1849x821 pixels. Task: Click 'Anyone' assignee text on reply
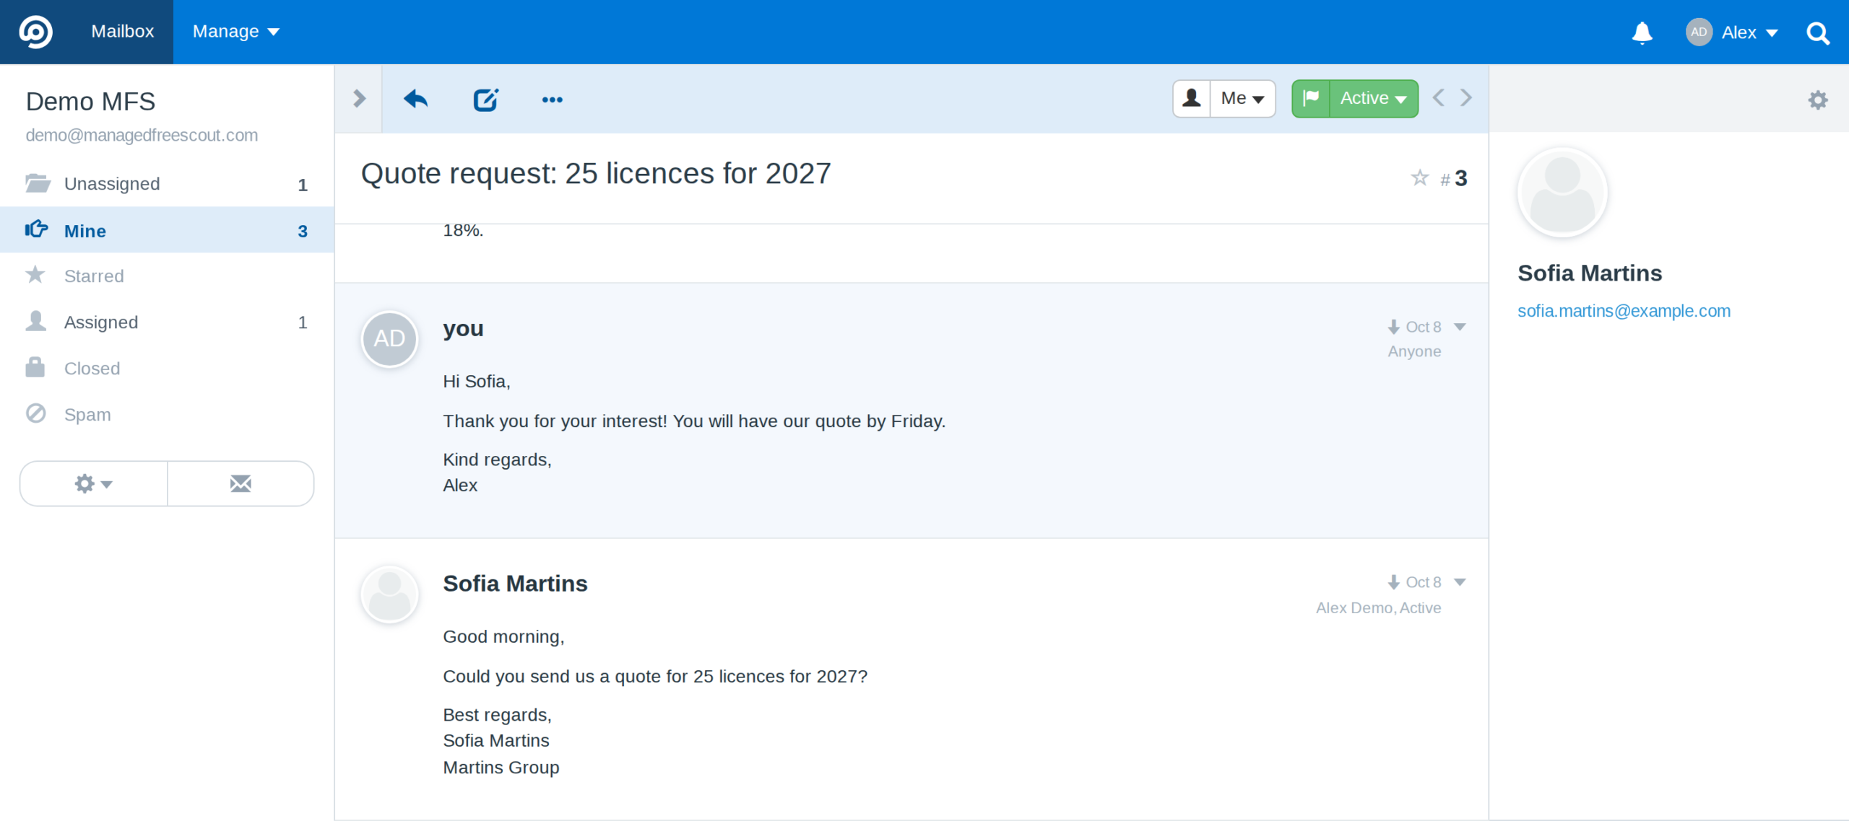[1414, 351]
